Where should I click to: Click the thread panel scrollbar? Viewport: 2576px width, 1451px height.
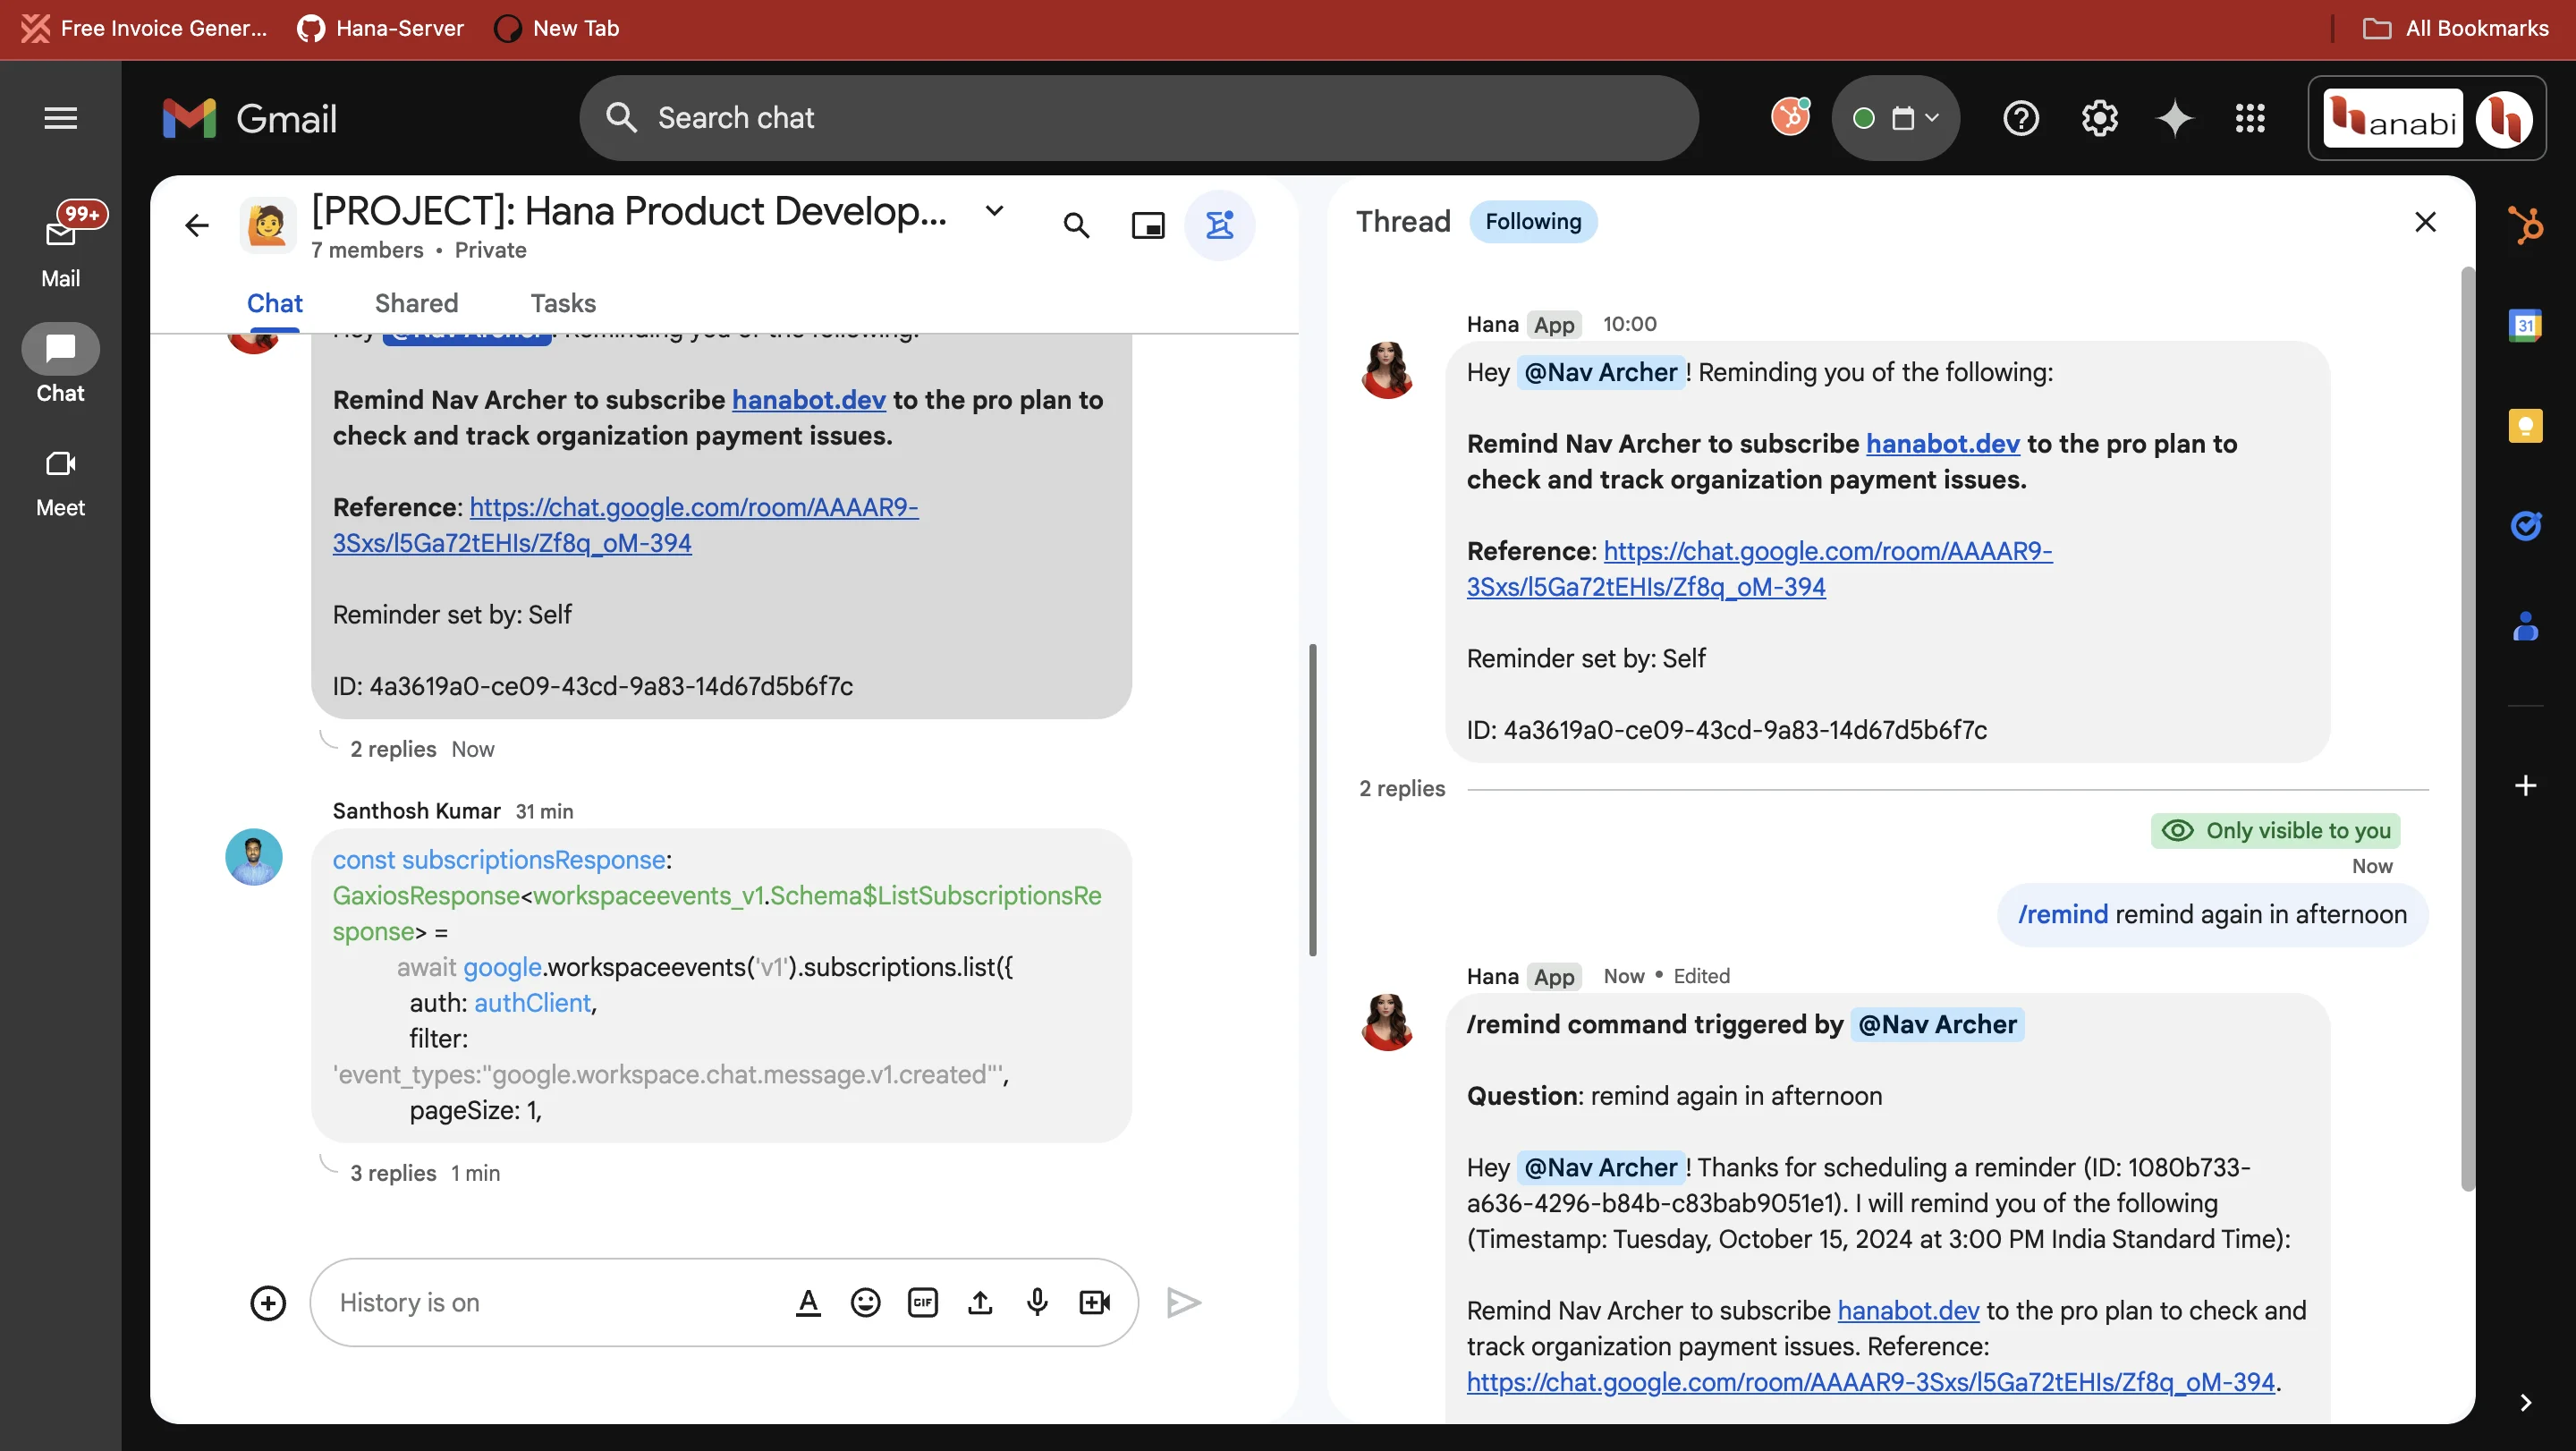2467,730
